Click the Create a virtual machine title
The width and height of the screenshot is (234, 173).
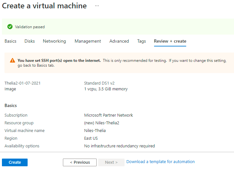point(44,6)
